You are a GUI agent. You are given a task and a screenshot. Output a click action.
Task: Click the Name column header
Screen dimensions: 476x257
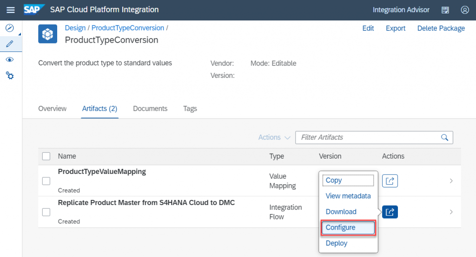pyautogui.click(x=67, y=156)
